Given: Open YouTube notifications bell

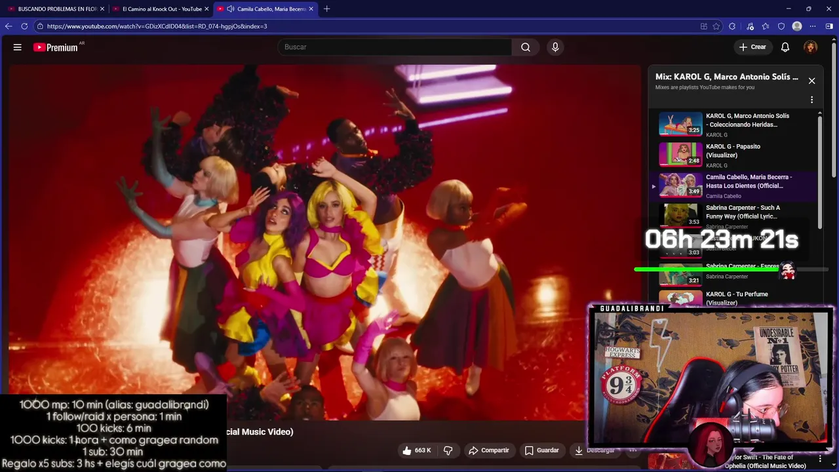Looking at the screenshot, I should (x=785, y=47).
